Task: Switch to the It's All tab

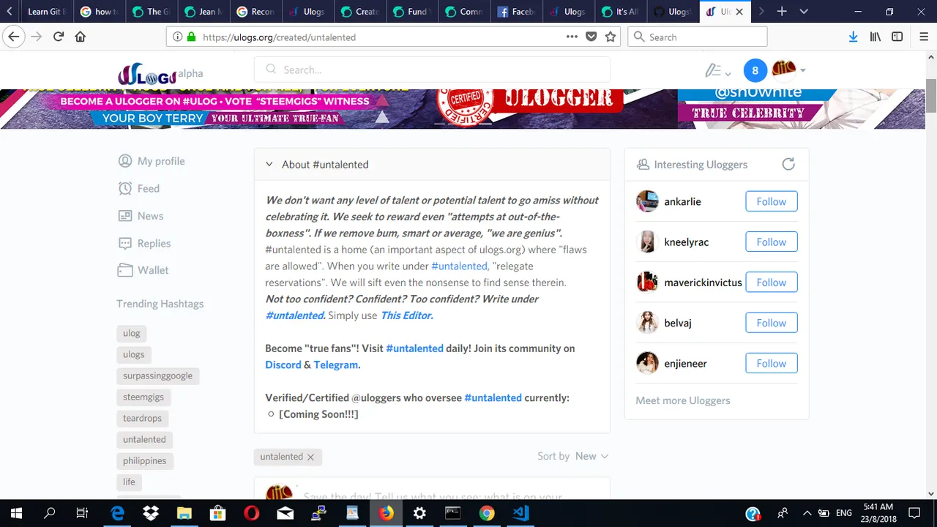Action: click(620, 12)
